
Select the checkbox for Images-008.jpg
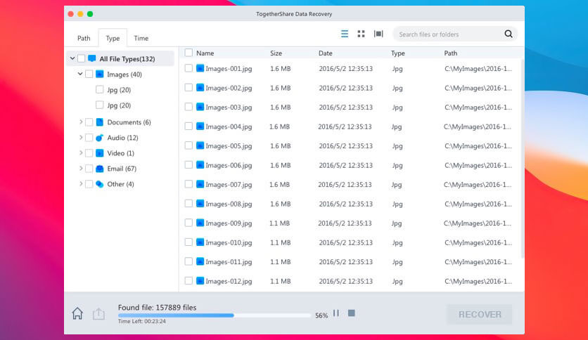pos(188,203)
